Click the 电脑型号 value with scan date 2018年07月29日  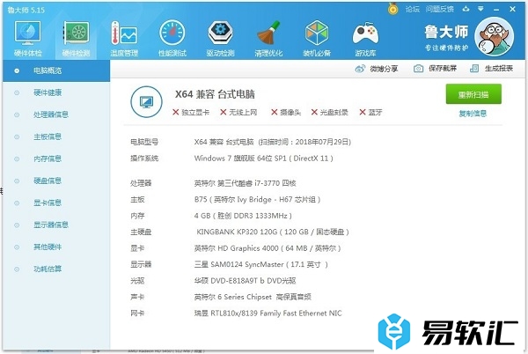(273, 142)
